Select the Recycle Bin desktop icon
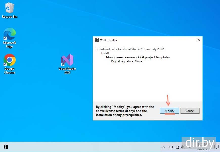 pos(10,11)
